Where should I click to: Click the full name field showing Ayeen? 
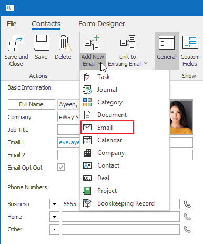(x=69, y=104)
